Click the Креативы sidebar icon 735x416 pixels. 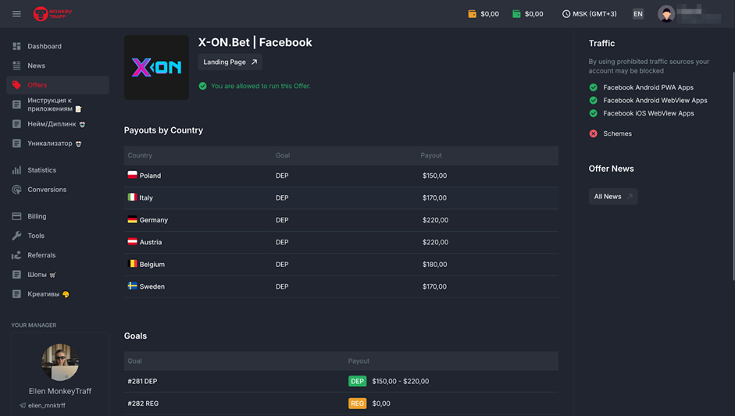pyautogui.click(x=16, y=294)
